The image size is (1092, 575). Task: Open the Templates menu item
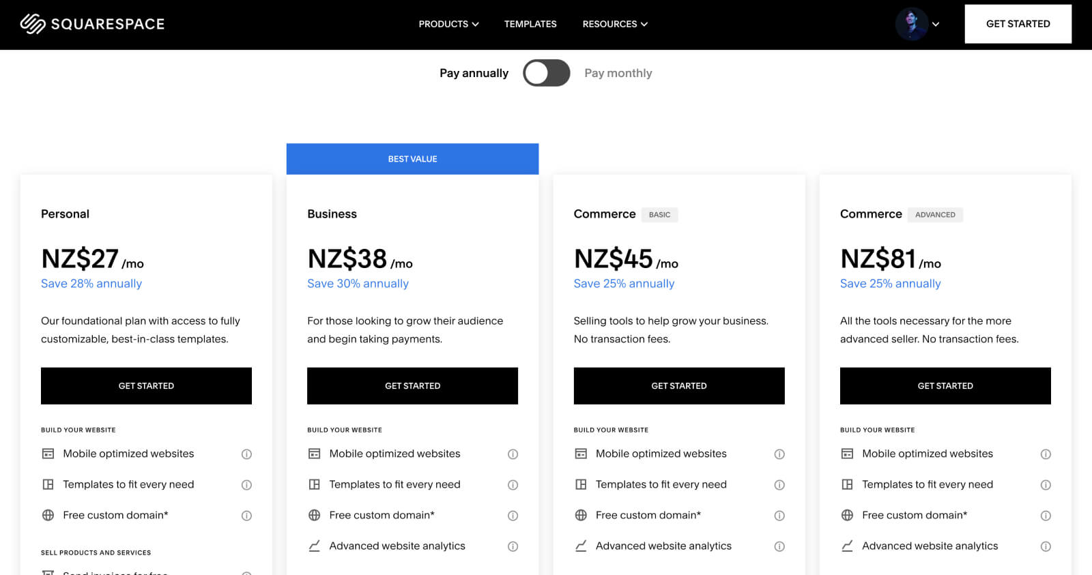pyautogui.click(x=530, y=24)
